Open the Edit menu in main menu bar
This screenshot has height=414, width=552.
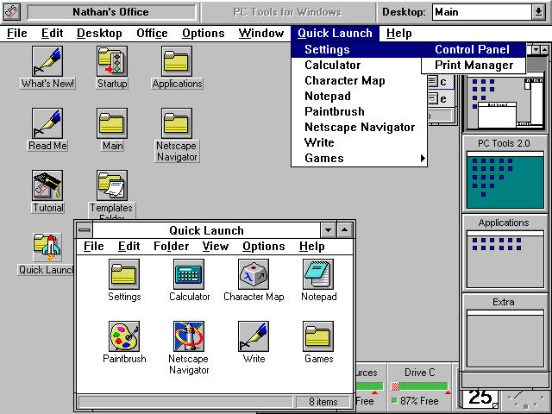tap(52, 33)
